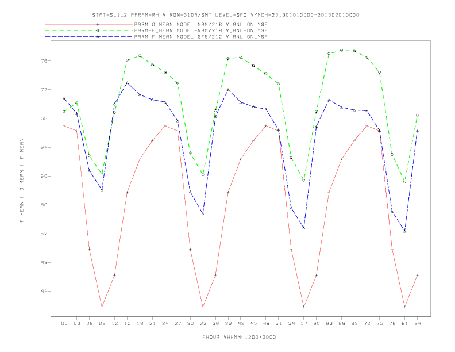455x352 pixels.
Task: Click the x-axis tick label 09
Action: coord(102,323)
